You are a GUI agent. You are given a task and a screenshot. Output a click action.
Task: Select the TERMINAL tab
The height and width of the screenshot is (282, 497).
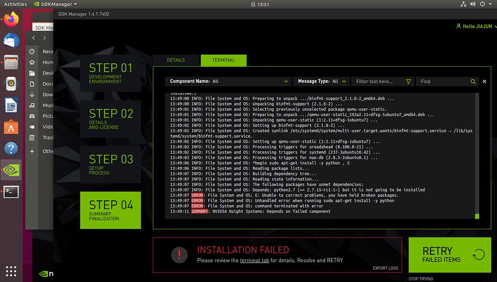[223, 60]
